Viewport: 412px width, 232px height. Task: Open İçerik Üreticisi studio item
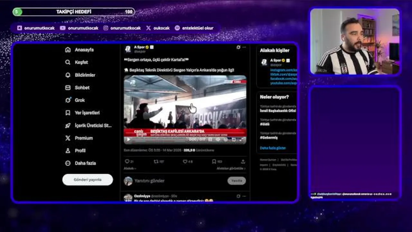(x=88, y=126)
